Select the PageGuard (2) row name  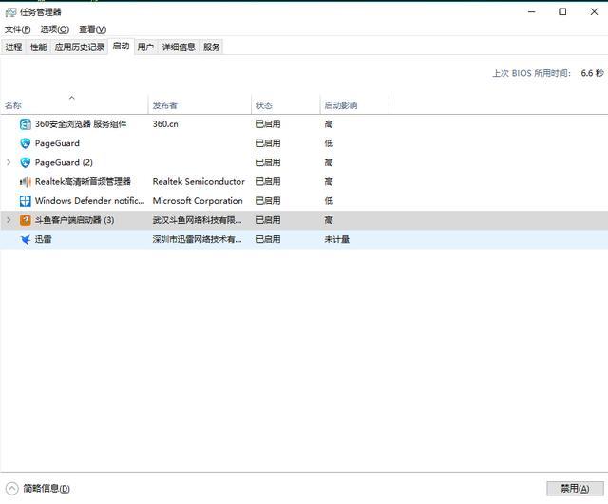tap(64, 162)
